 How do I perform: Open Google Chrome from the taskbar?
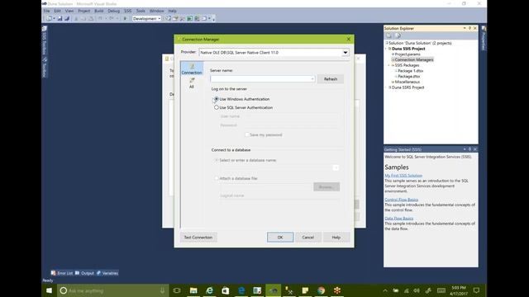tap(322, 290)
